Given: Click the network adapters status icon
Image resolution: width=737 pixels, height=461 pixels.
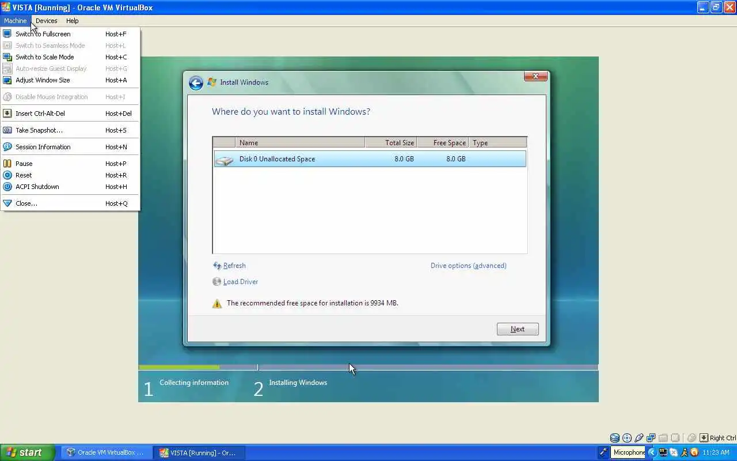Looking at the screenshot, I should coord(651,438).
